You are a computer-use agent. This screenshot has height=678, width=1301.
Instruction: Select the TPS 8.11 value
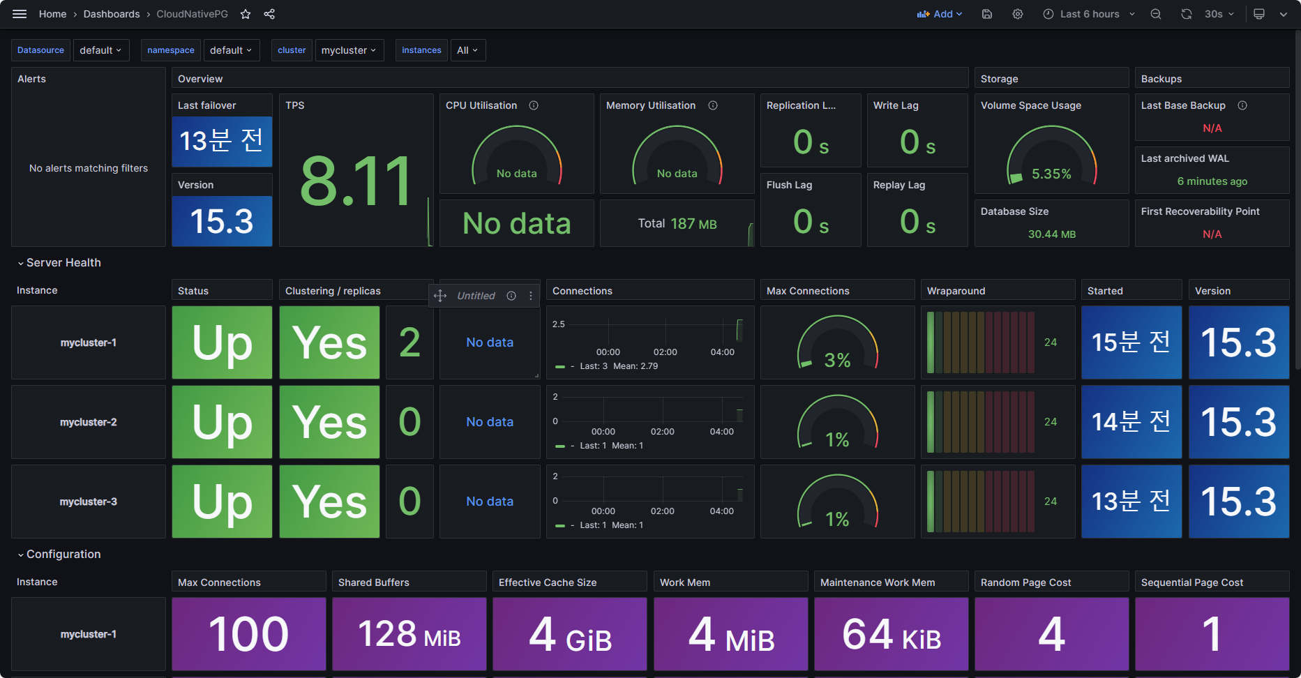coord(356,181)
